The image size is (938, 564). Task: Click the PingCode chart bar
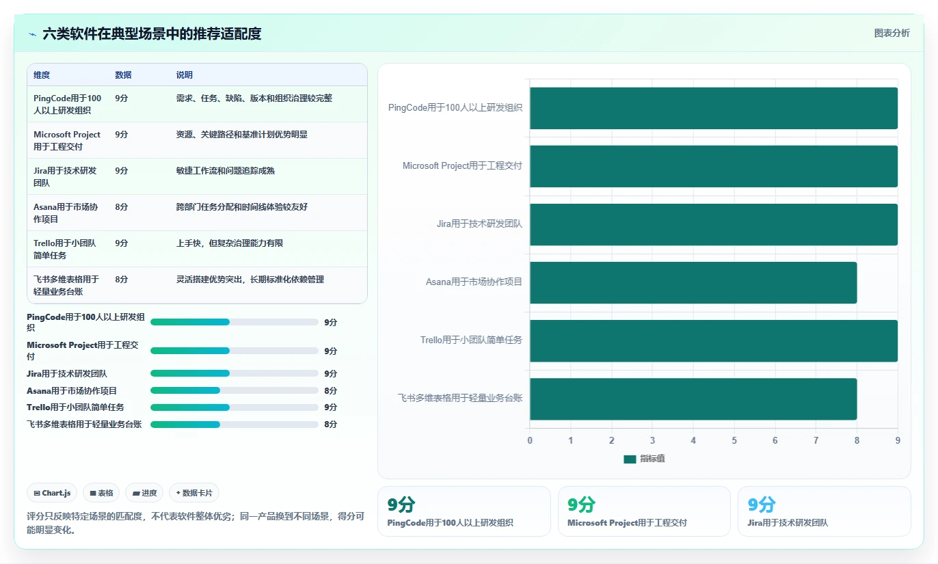(x=714, y=108)
